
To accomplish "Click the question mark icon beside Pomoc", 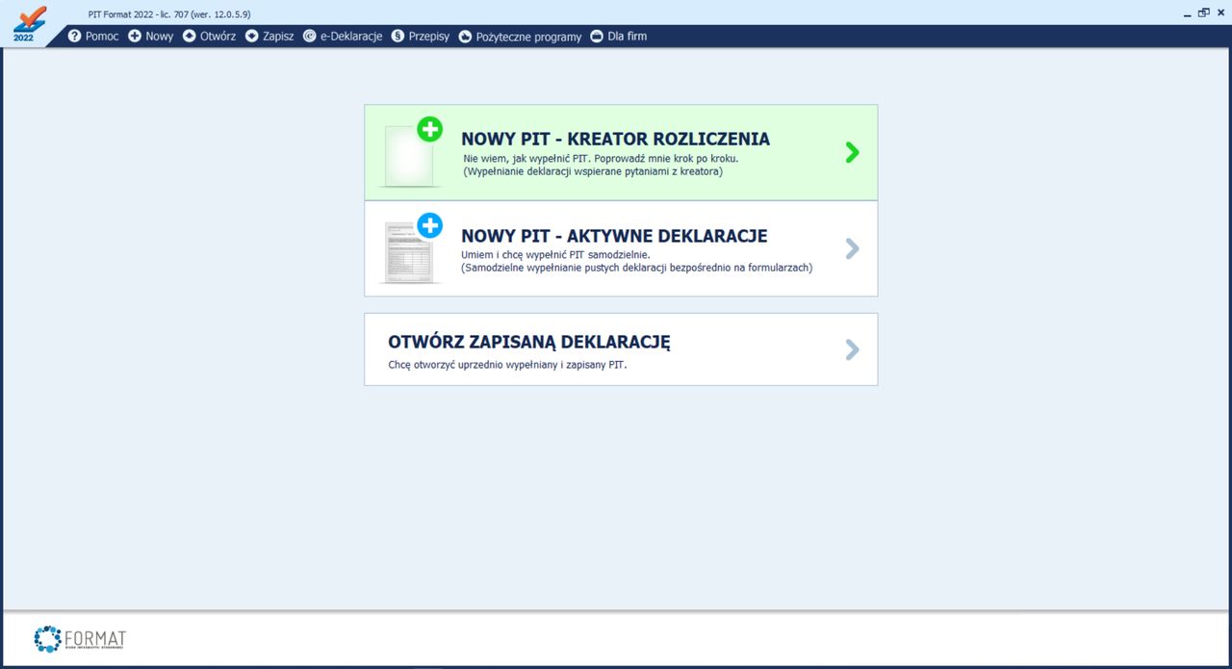I will point(75,37).
